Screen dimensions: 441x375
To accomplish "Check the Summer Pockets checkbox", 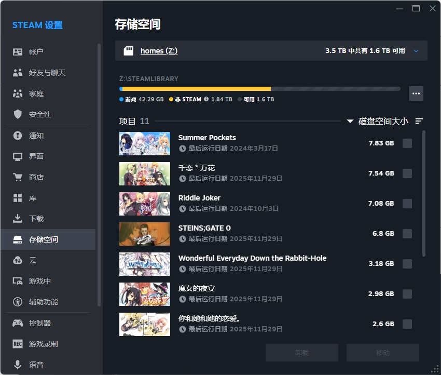I will pyautogui.click(x=407, y=143).
